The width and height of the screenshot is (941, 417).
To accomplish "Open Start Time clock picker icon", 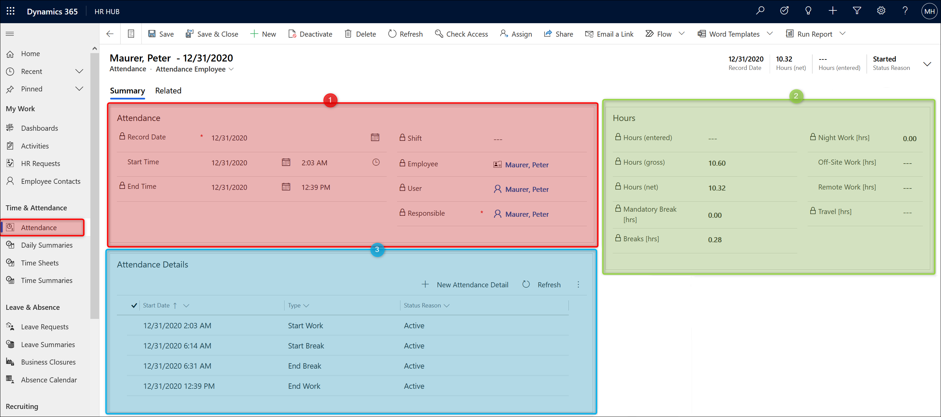I will click(x=376, y=162).
